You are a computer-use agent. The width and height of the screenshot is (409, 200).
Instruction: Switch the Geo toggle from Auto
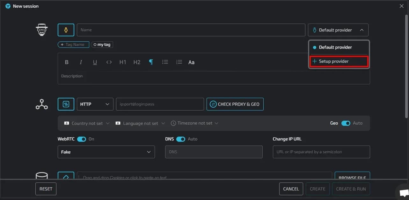(345, 123)
